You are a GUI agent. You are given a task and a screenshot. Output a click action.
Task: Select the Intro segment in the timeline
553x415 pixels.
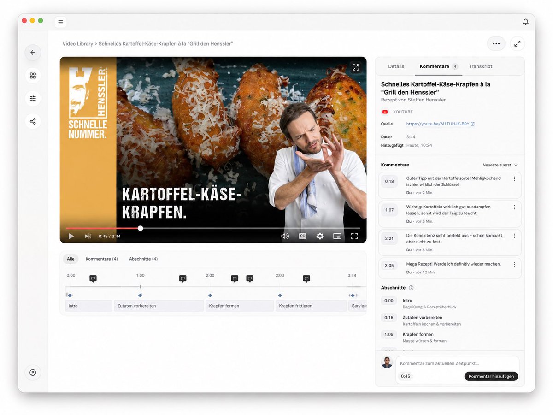click(x=88, y=306)
